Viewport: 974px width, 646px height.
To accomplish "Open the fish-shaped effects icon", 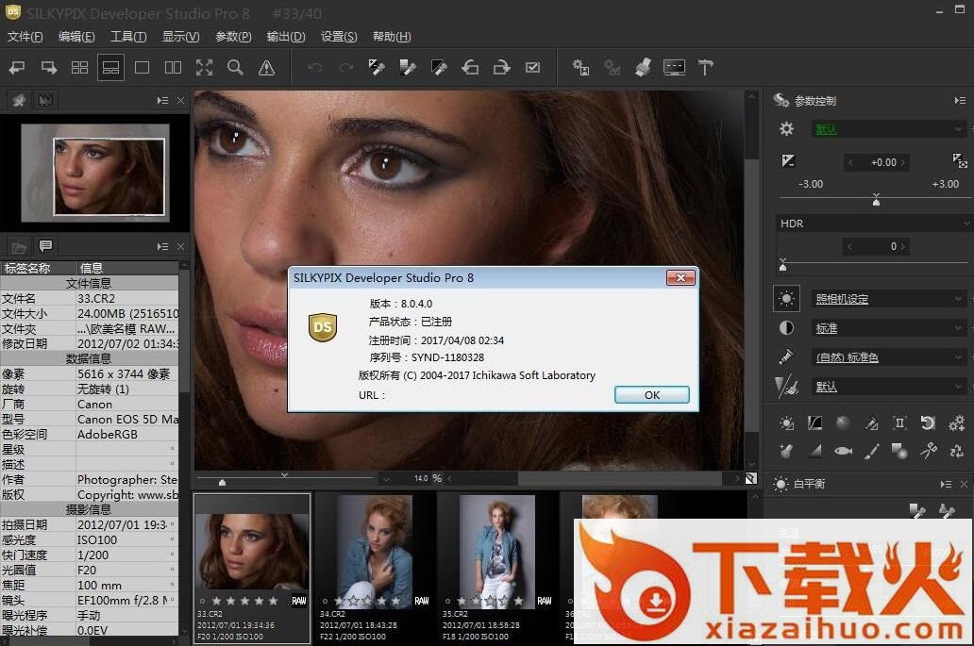I will 843,451.
